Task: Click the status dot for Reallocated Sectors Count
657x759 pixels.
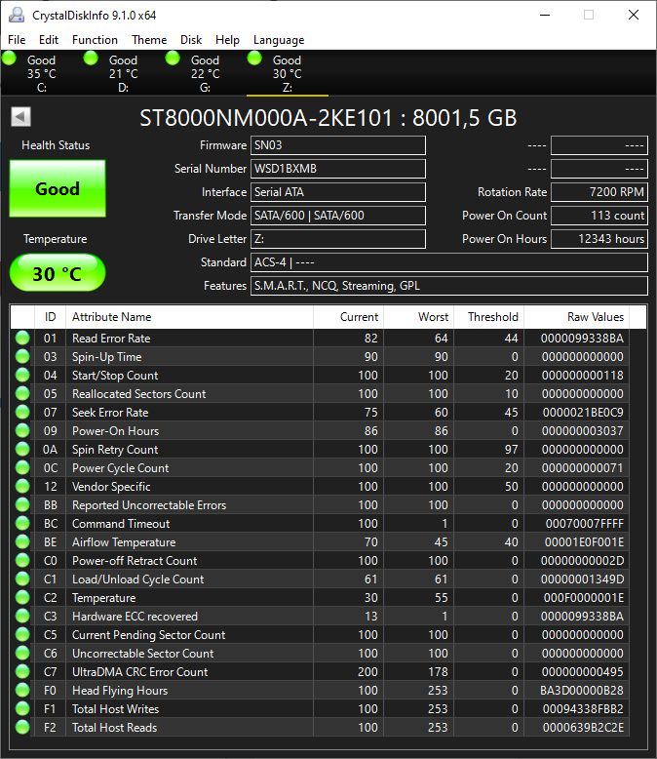Action: click(x=22, y=393)
